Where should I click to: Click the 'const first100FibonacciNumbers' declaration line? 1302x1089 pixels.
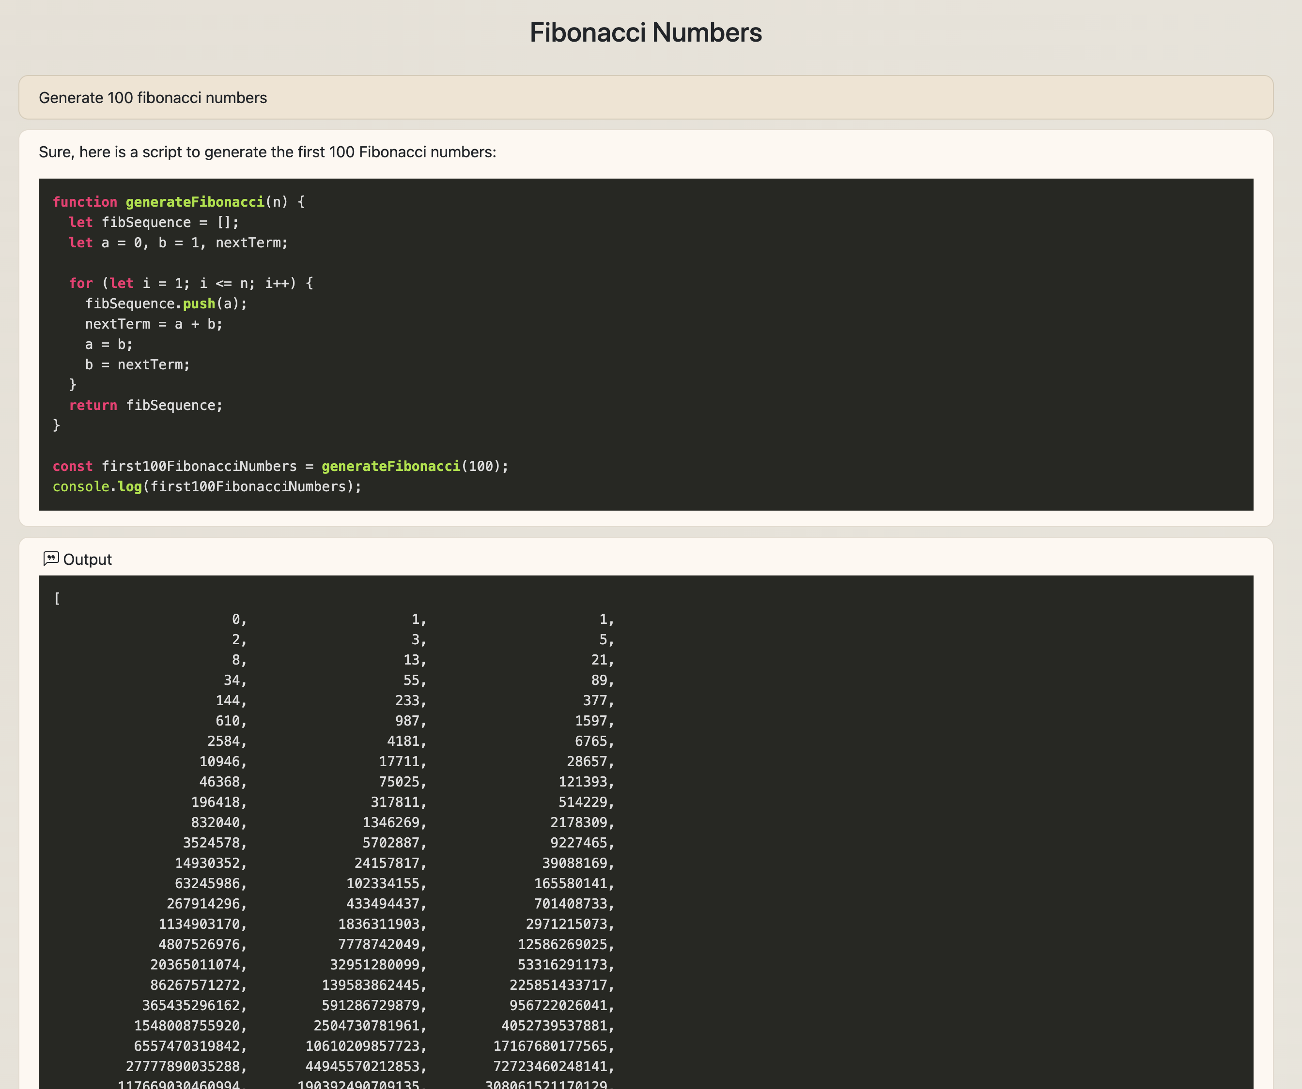point(280,466)
